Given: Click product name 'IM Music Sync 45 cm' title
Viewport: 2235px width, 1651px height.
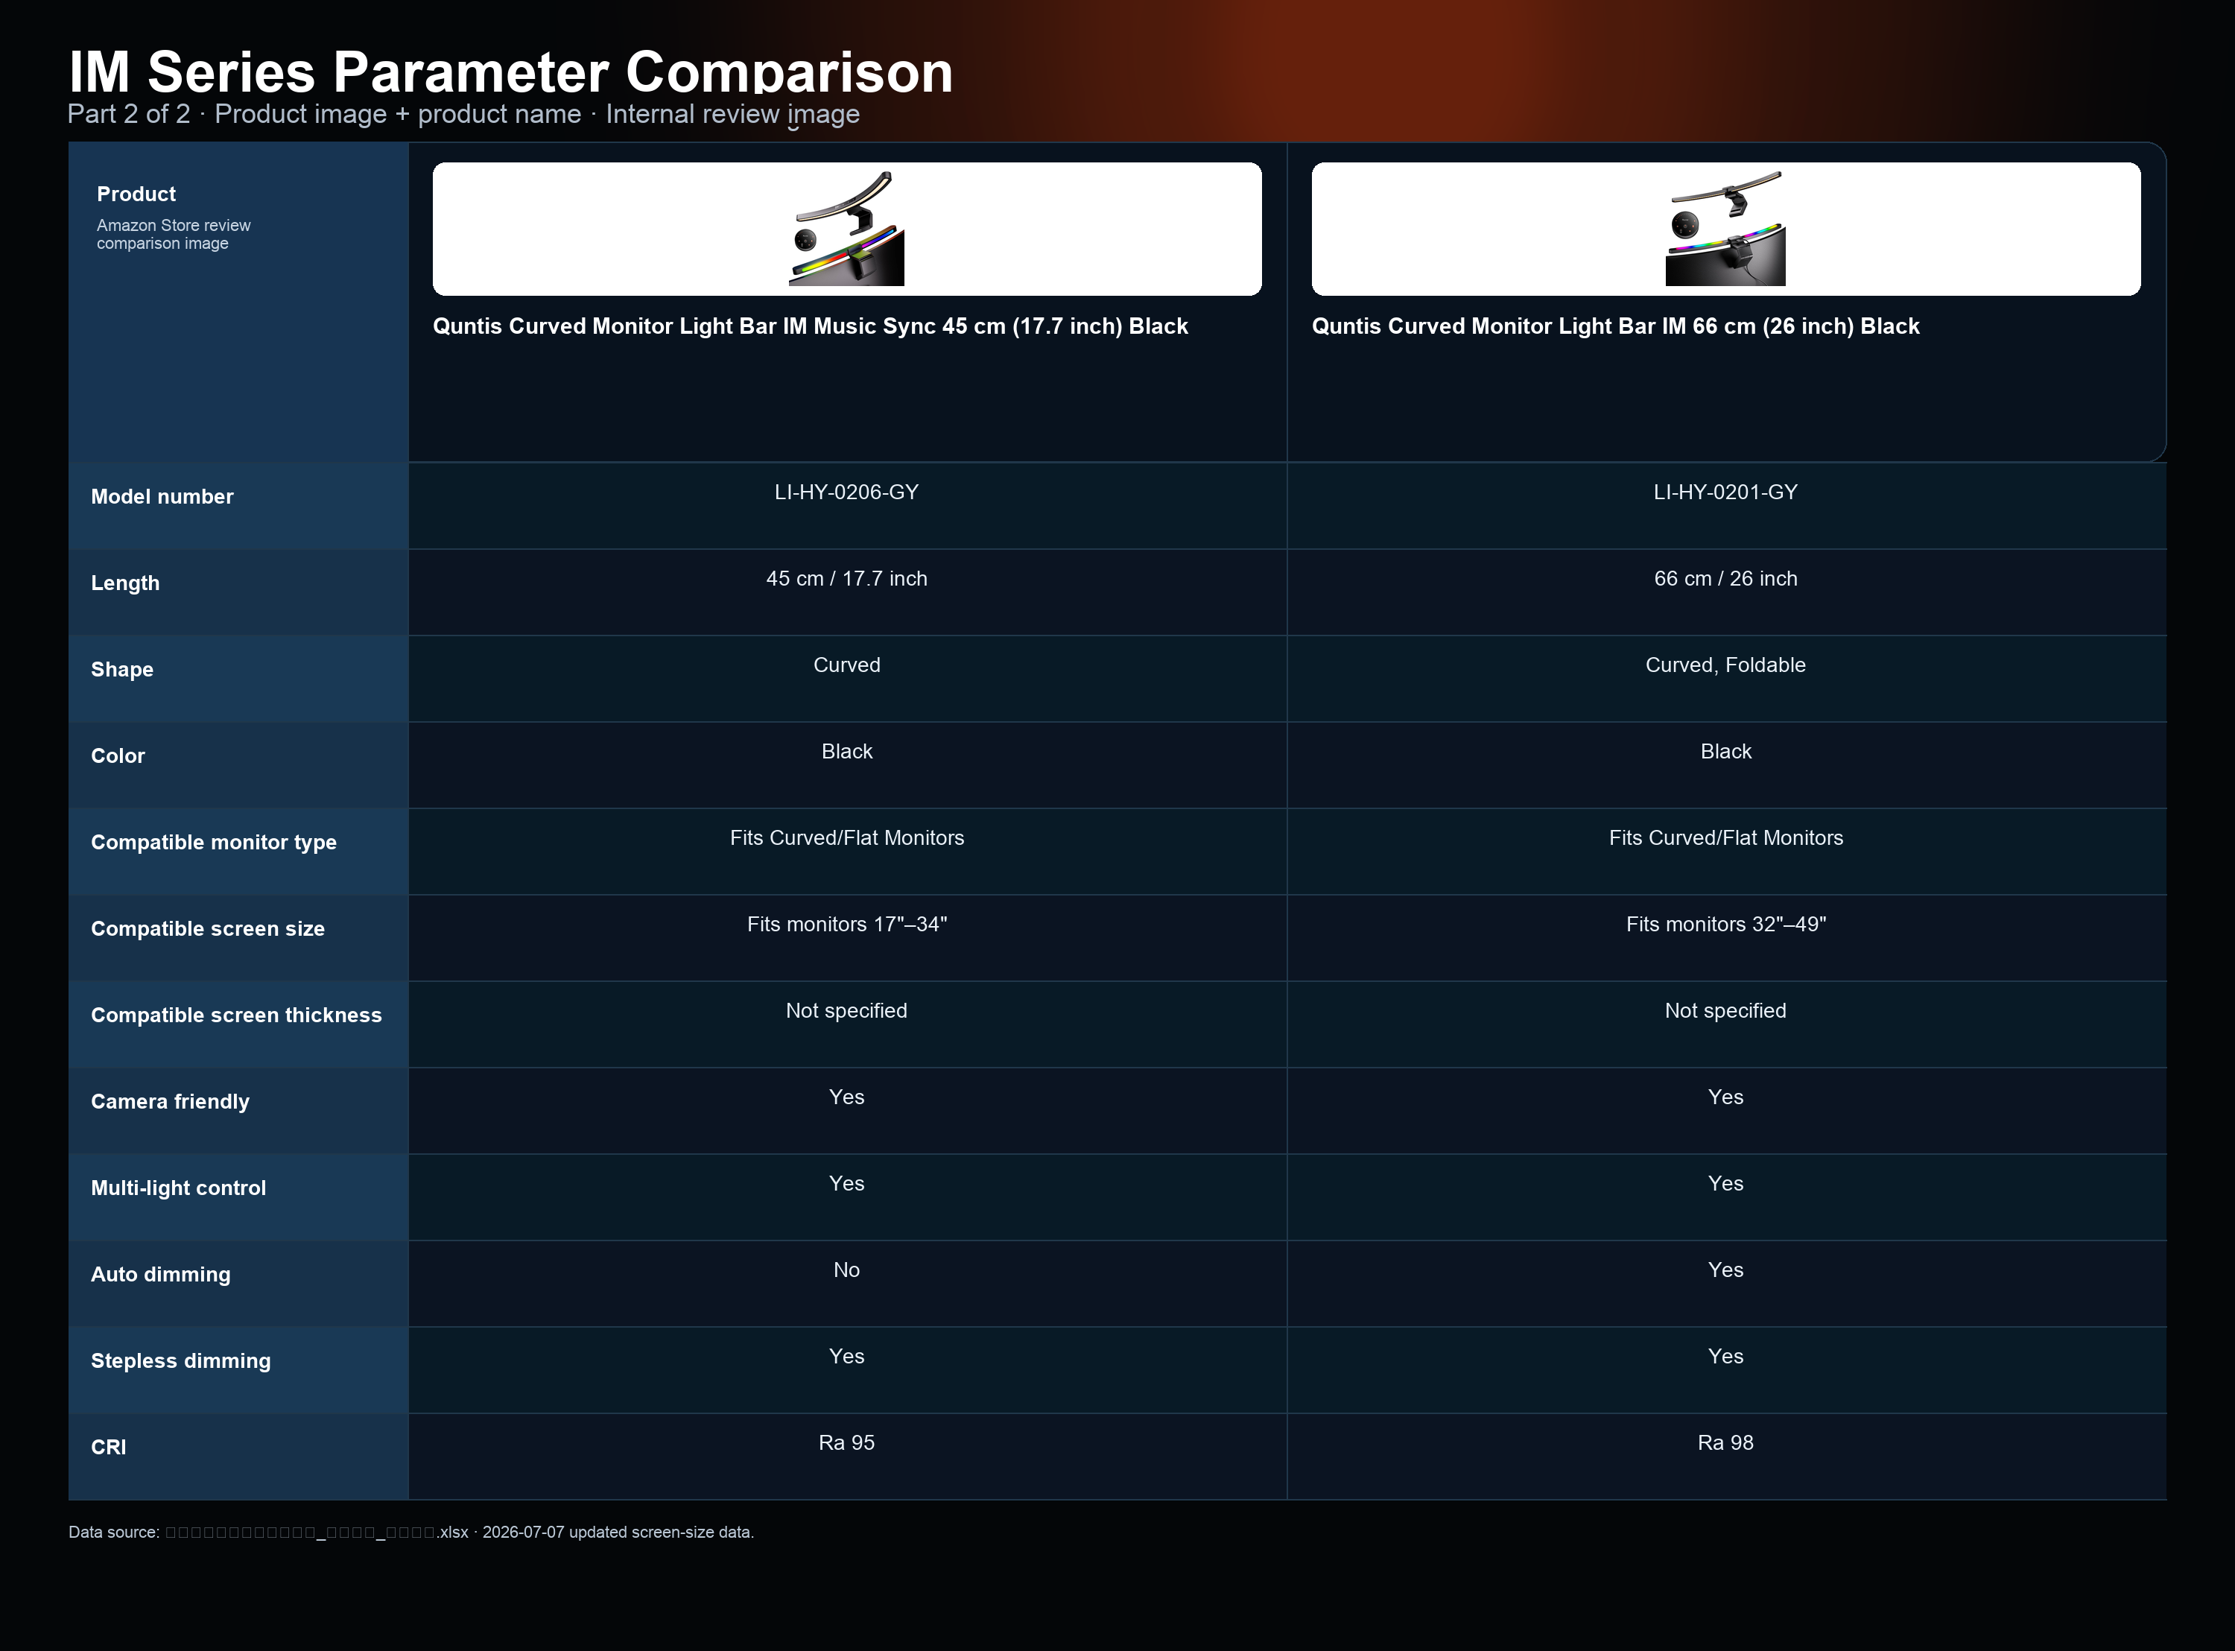Looking at the screenshot, I should point(811,326).
